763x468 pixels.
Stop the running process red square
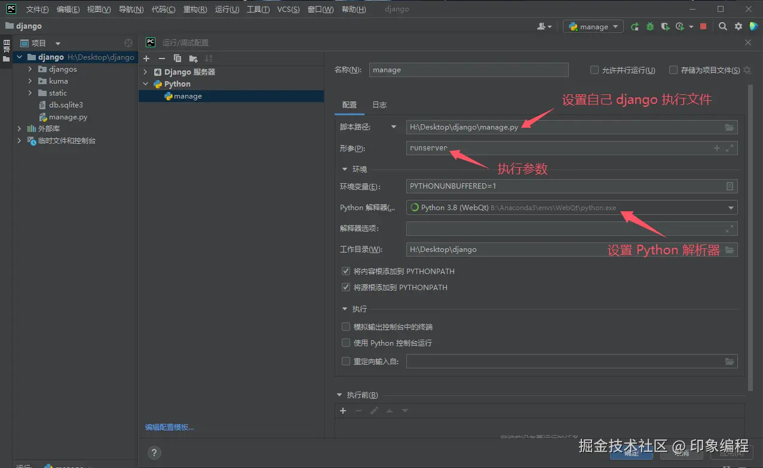click(703, 27)
